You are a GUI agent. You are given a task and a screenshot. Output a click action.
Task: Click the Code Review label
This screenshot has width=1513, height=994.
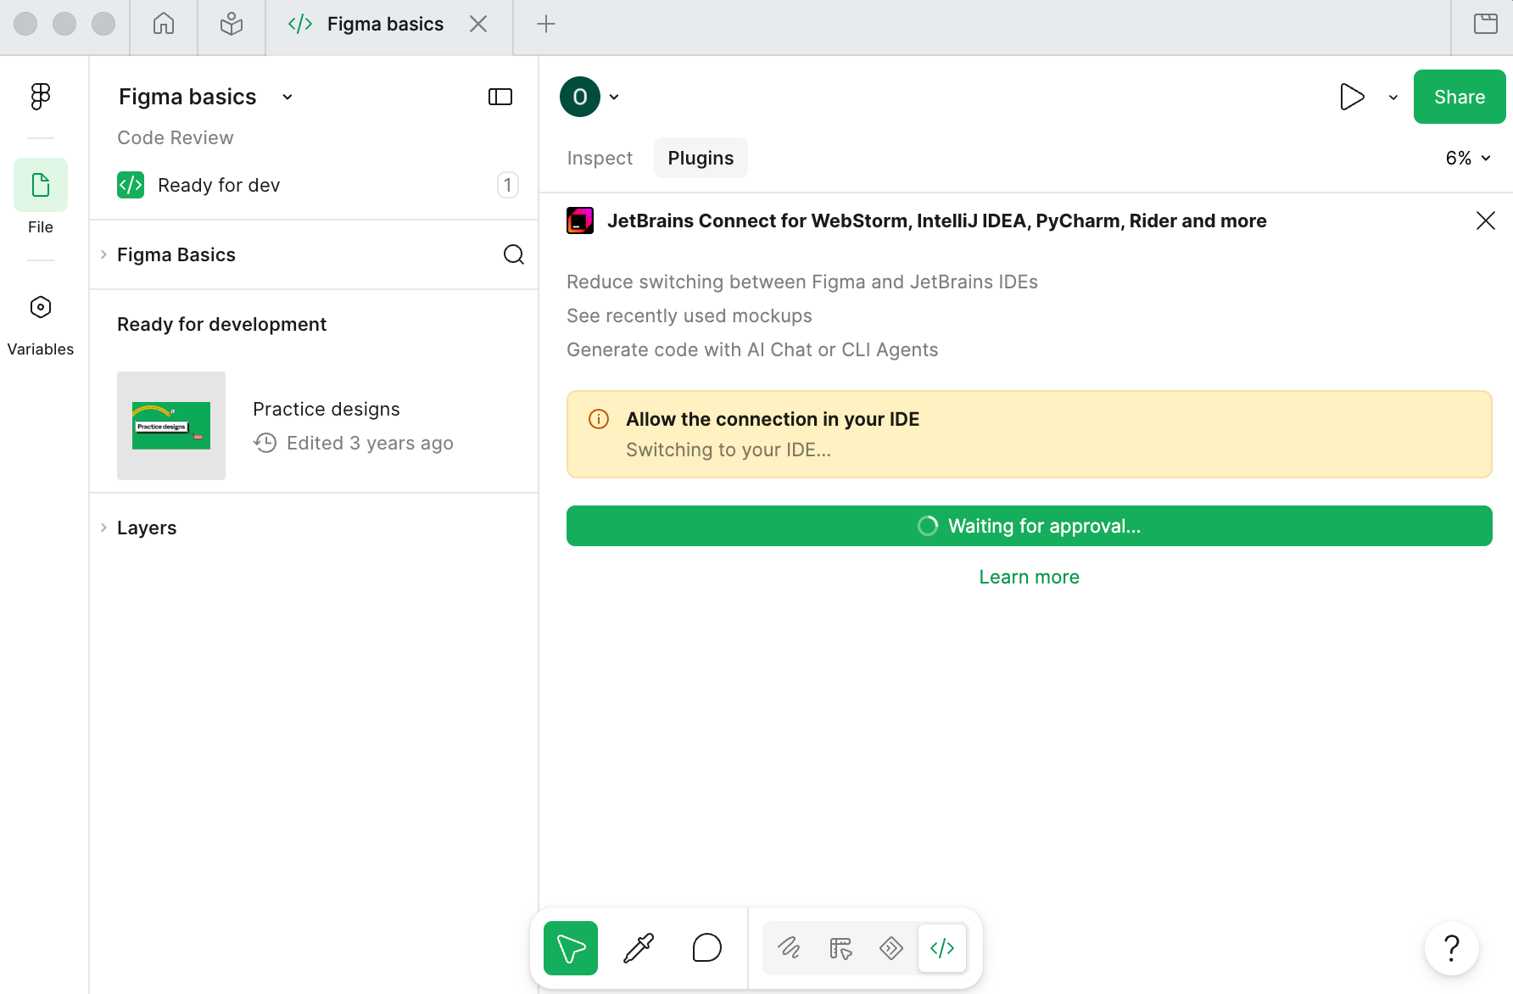click(x=176, y=137)
